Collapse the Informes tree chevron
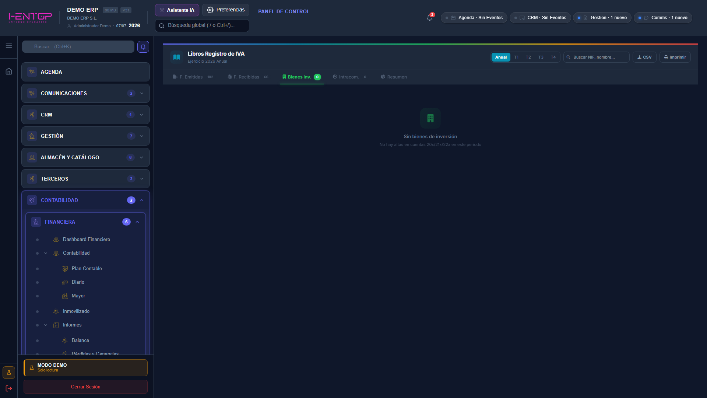The image size is (707, 398). tap(46, 325)
